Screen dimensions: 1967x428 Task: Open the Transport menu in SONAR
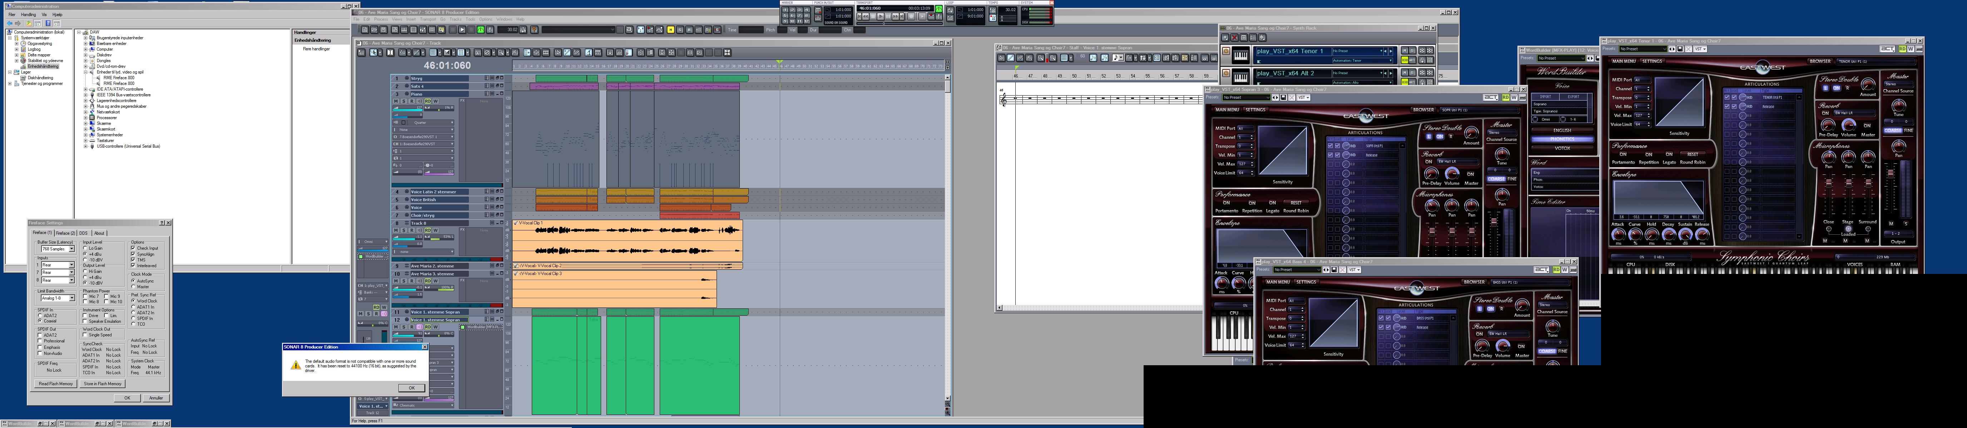pyautogui.click(x=428, y=19)
